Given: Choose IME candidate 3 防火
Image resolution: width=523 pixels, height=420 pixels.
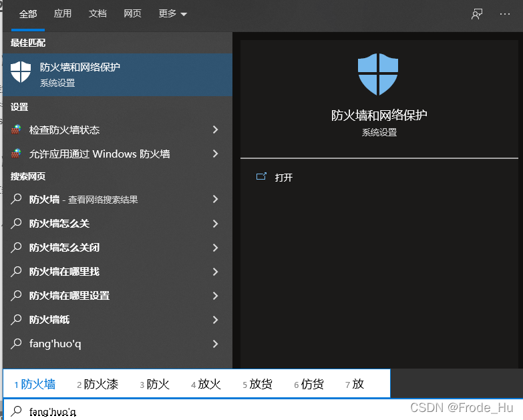Looking at the screenshot, I should coord(154,384).
